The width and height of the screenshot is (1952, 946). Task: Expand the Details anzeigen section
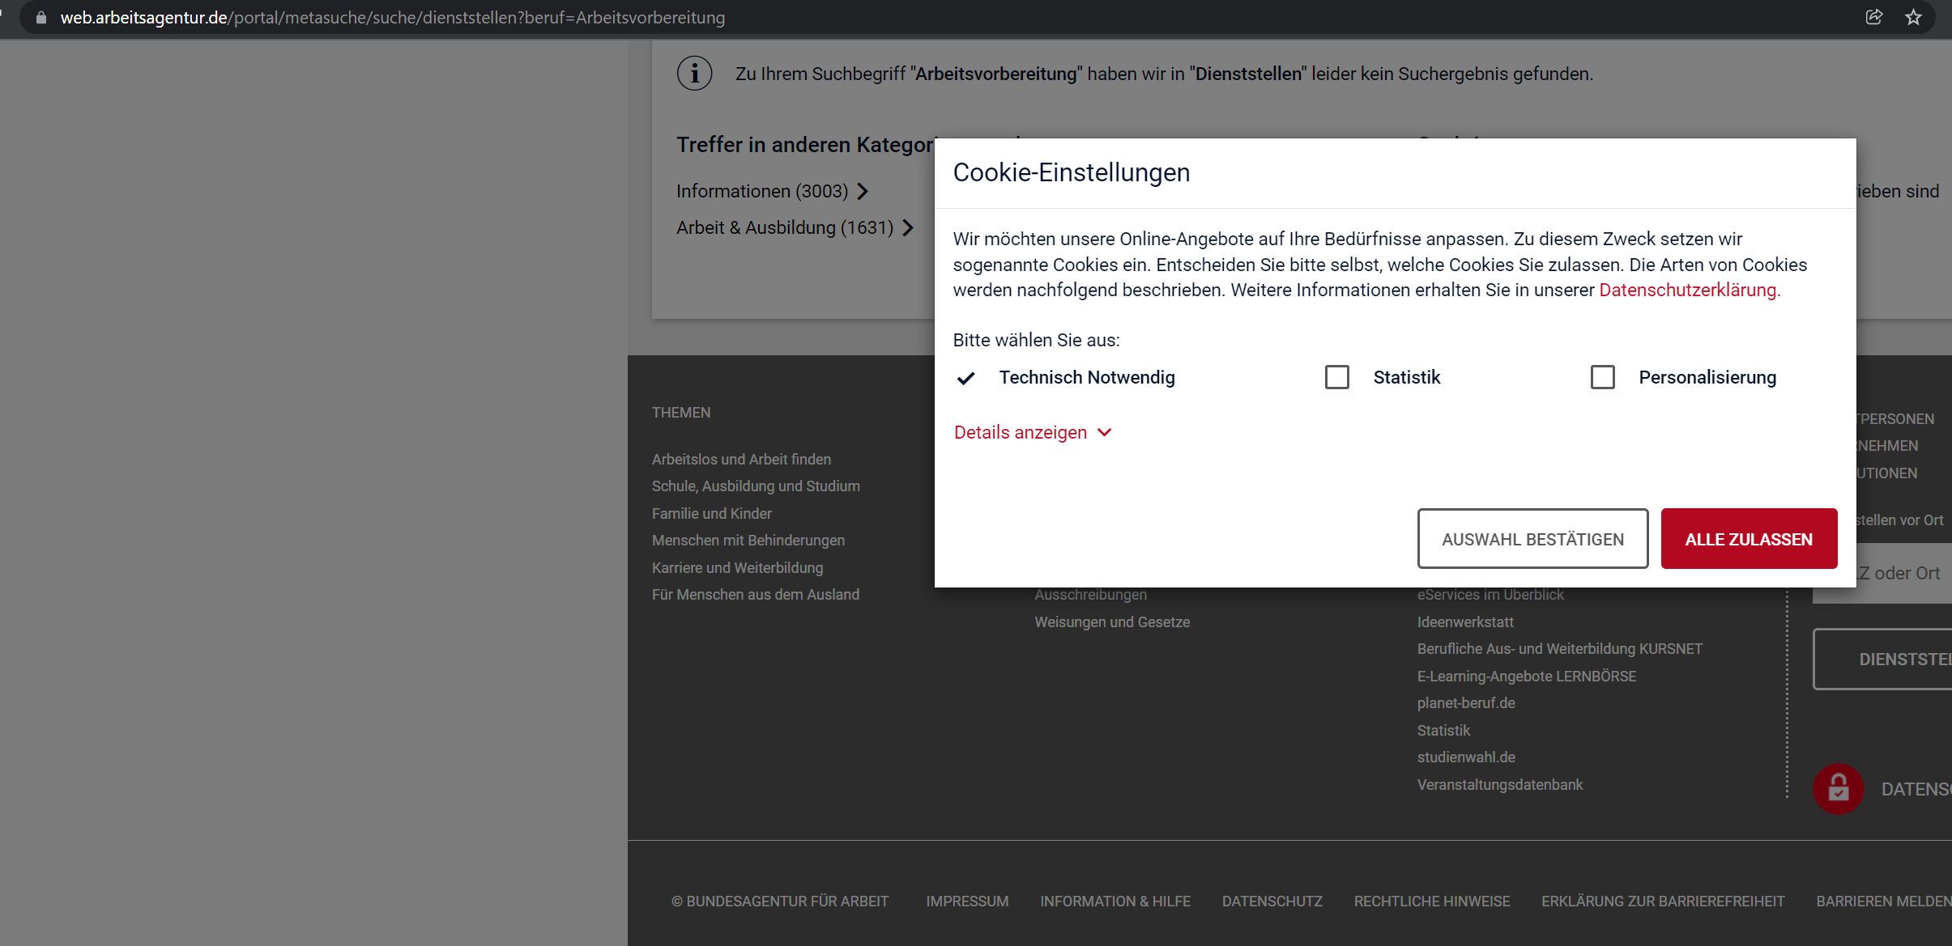point(1032,432)
